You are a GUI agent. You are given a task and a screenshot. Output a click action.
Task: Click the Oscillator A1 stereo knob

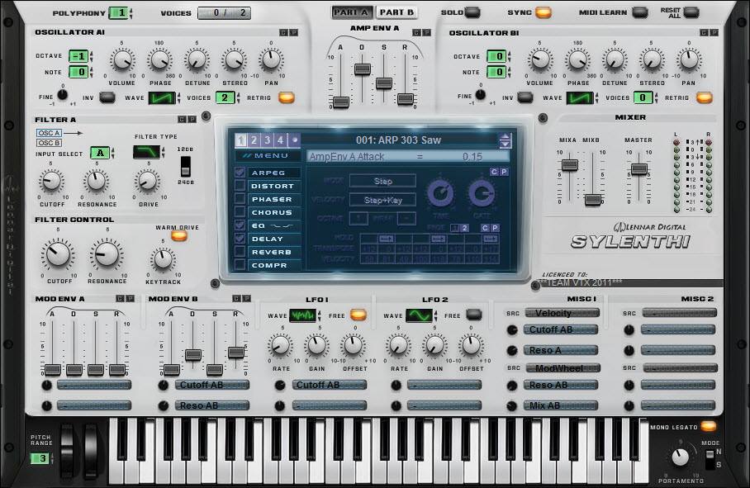point(234,60)
